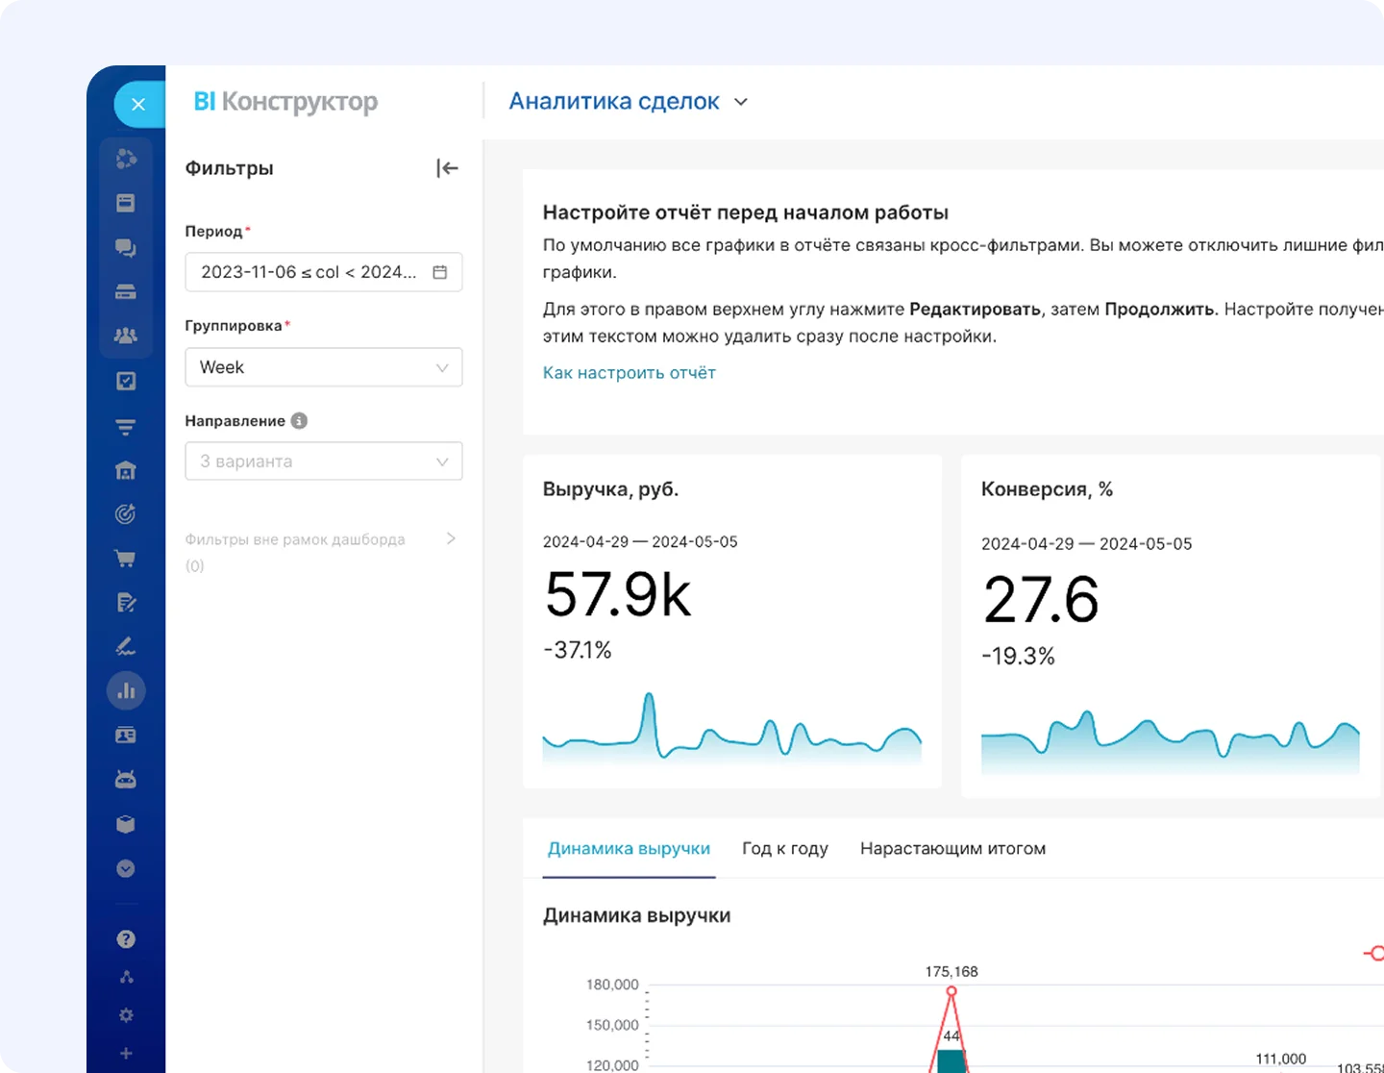Click the Направление info icon
1384x1073 pixels.
coord(299,421)
